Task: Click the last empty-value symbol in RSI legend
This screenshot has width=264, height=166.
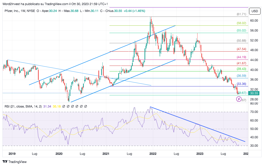Action: tap(86, 106)
